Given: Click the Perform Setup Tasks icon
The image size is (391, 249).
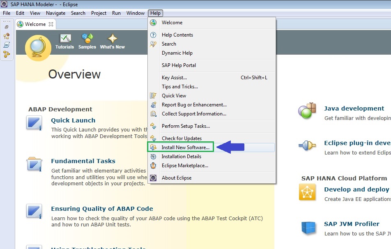Looking at the screenshot, I should point(153,126).
